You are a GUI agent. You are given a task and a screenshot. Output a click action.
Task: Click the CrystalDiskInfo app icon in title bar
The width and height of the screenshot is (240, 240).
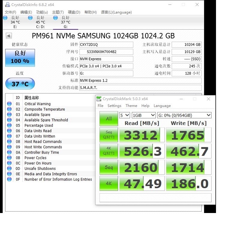[x=7, y=4]
